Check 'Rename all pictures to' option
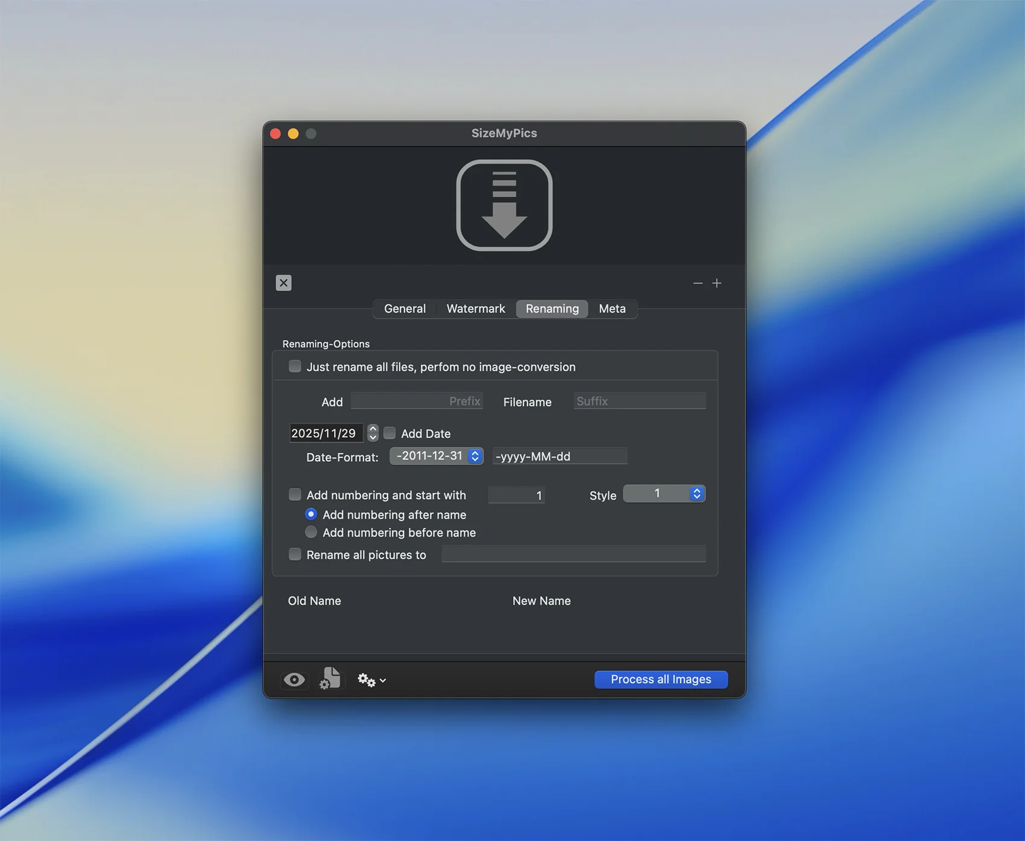Image resolution: width=1025 pixels, height=841 pixels. 295,555
